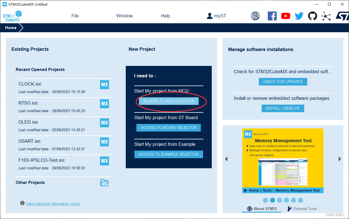Go to previous carousel slide arrow
Viewport: 349px width, 219px height.
coord(226,159)
